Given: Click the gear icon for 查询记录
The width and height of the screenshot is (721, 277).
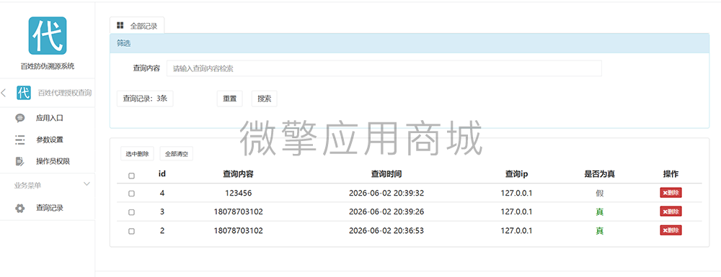Looking at the screenshot, I should click(x=19, y=208).
